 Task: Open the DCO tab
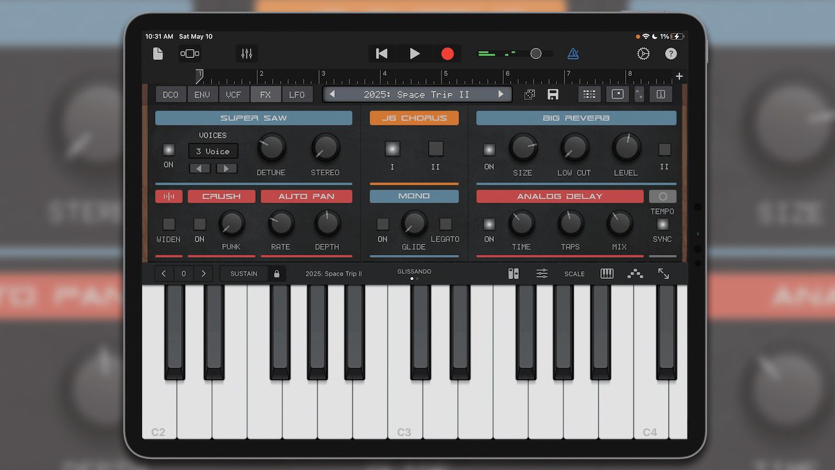(171, 95)
